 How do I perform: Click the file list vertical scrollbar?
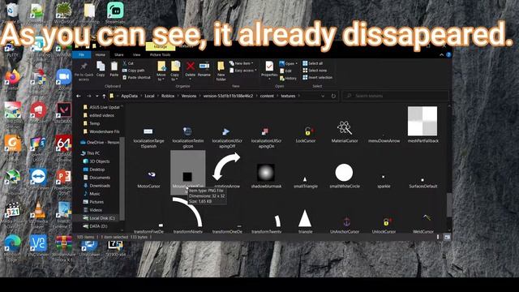point(449,205)
